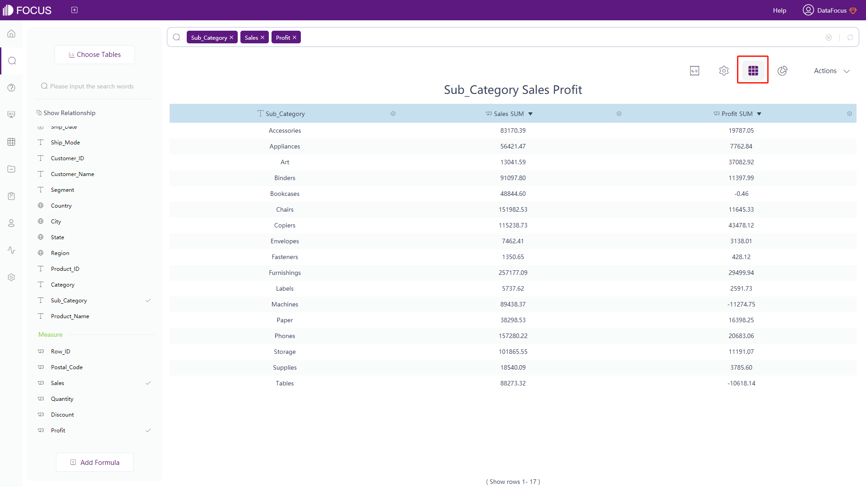Select the Category column

click(x=63, y=285)
